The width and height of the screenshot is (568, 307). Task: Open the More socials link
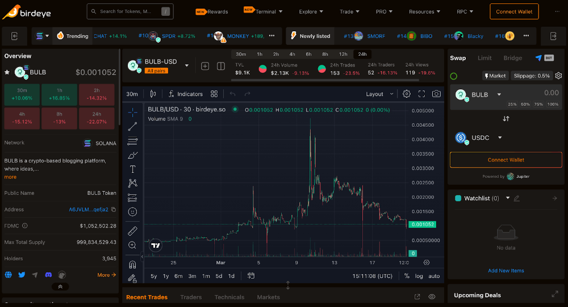coord(107,275)
